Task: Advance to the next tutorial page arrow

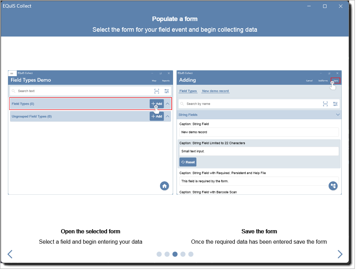Action: click(340, 254)
